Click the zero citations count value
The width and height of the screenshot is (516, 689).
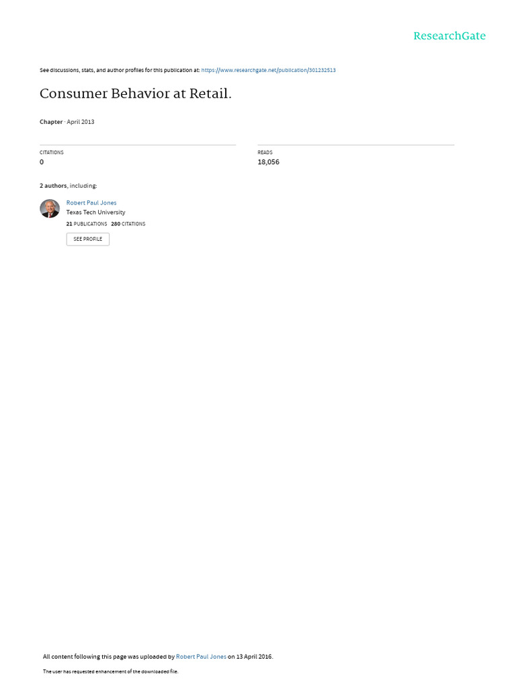coord(42,162)
